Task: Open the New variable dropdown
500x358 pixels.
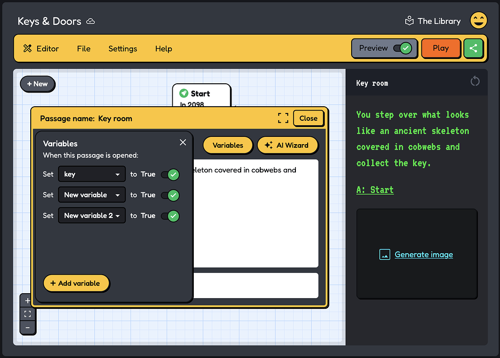Action: [91, 195]
